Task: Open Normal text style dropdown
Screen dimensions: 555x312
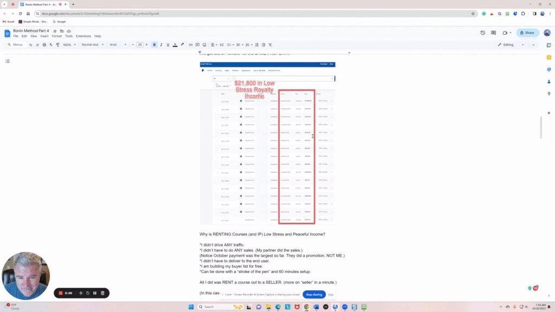Action: point(93,45)
